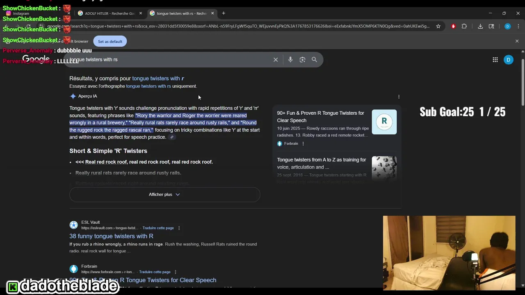525x295 pixels.
Task: Clear the Google search box text
Action: 276,60
